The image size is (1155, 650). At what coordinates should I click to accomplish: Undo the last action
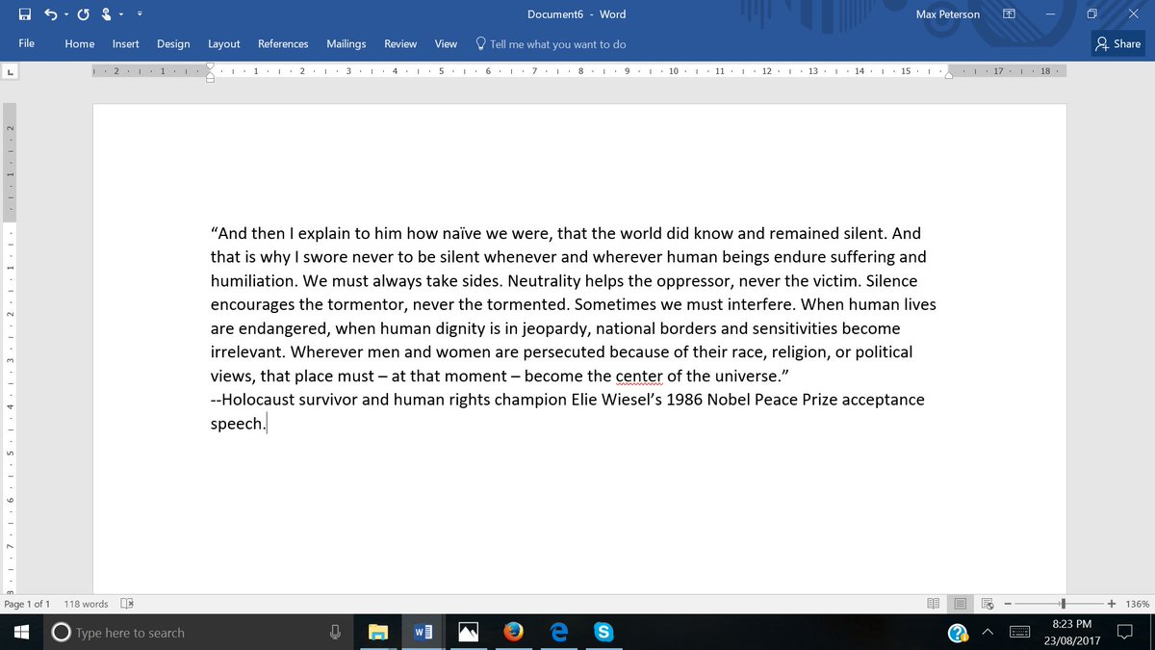[x=49, y=14]
